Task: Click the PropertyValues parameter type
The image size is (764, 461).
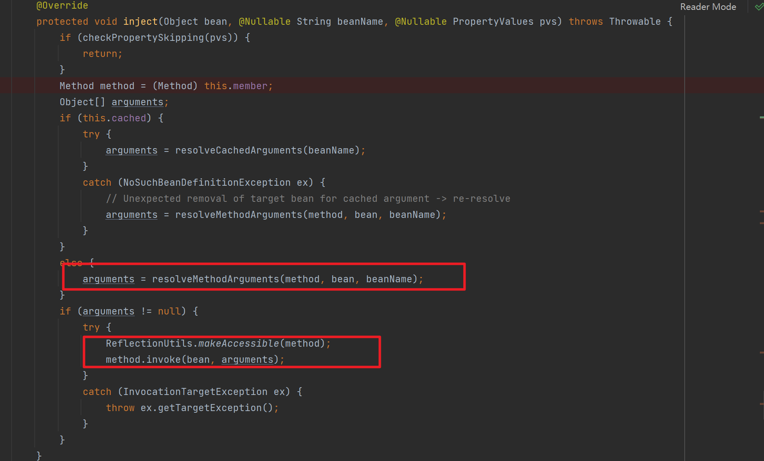Action: click(x=493, y=21)
